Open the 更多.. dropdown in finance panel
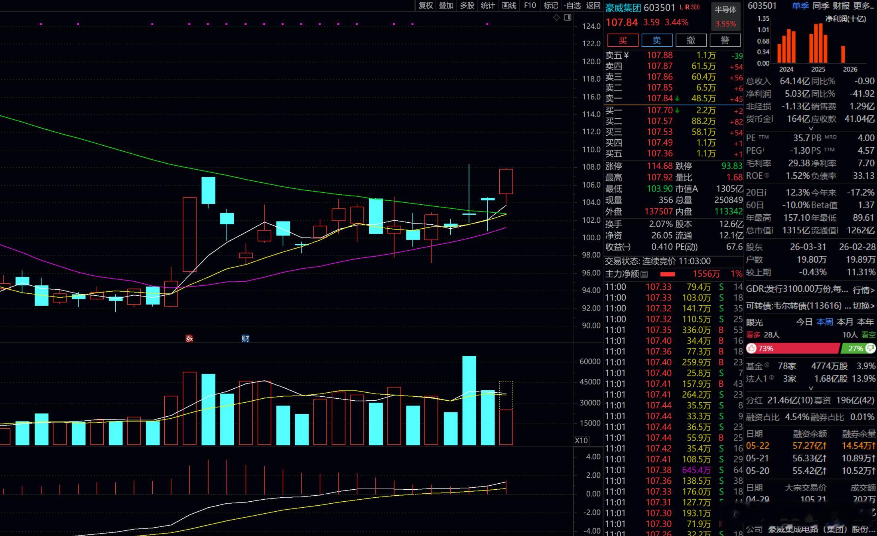The image size is (877, 536). tap(863, 6)
